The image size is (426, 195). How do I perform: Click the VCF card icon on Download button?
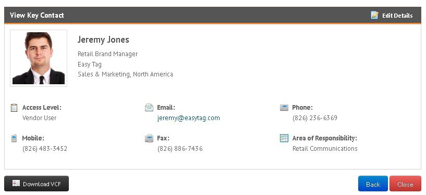pyautogui.click(x=16, y=184)
